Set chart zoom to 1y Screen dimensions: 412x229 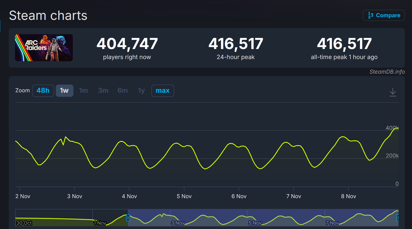(x=141, y=91)
